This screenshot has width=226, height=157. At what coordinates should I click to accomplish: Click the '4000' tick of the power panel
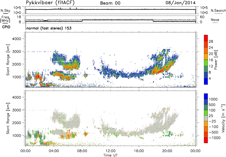(x=16, y=39)
